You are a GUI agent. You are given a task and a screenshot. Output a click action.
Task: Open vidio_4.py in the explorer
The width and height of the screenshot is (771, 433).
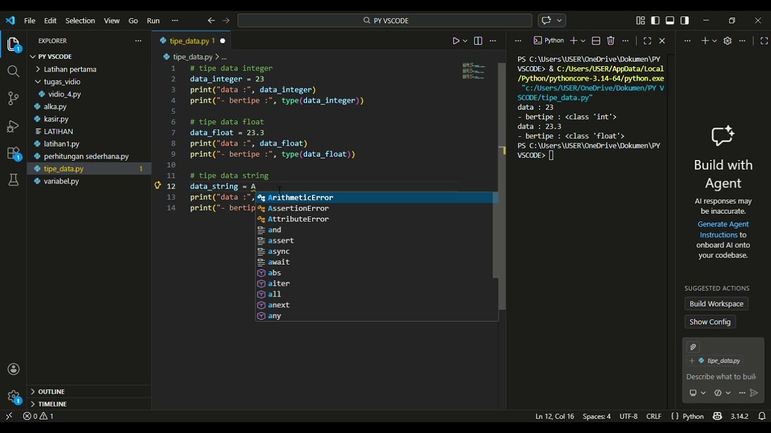pyautogui.click(x=89, y=94)
